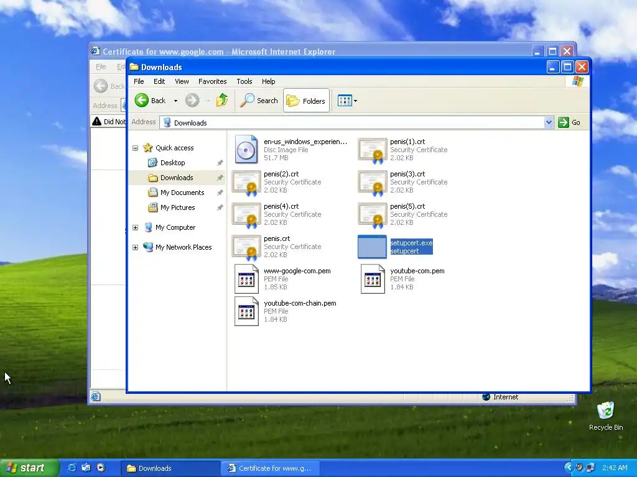Expand the My Network Places tree node
The image size is (637, 477).
click(135, 247)
